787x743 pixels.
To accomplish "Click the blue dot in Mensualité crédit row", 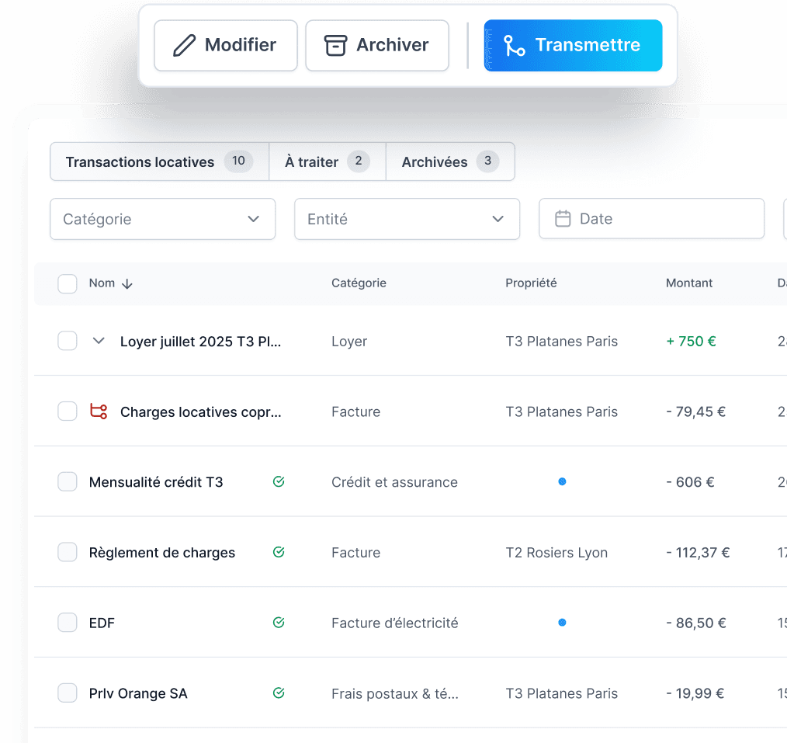I will [562, 481].
